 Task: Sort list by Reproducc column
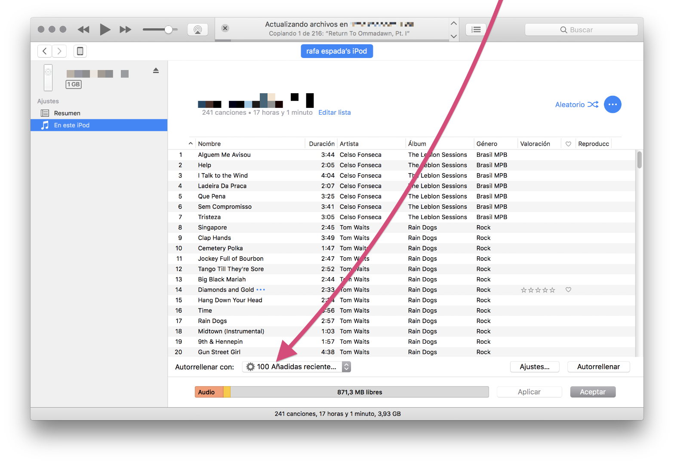[594, 144]
